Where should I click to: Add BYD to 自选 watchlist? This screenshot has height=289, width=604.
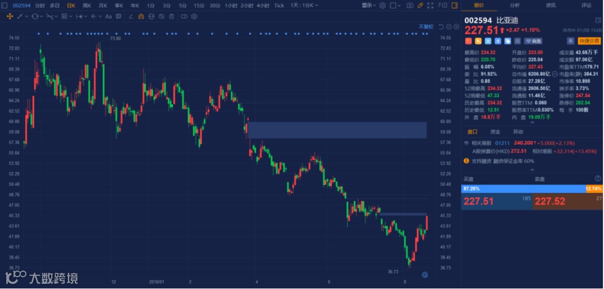533,41
